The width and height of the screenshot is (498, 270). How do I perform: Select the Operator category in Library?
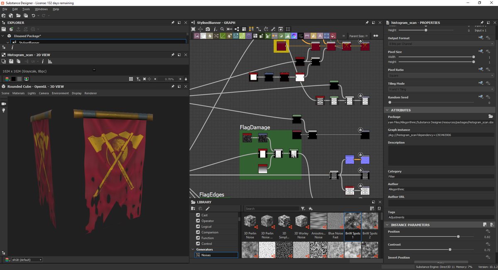click(207, 221)
